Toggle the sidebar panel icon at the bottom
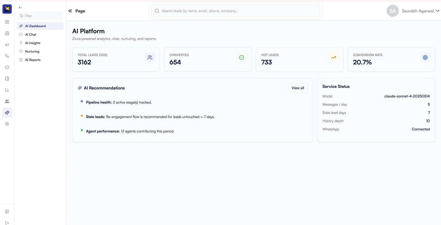The width and height of the screenshot is (441, 225). pyautogui.click(x=7, y=212)
